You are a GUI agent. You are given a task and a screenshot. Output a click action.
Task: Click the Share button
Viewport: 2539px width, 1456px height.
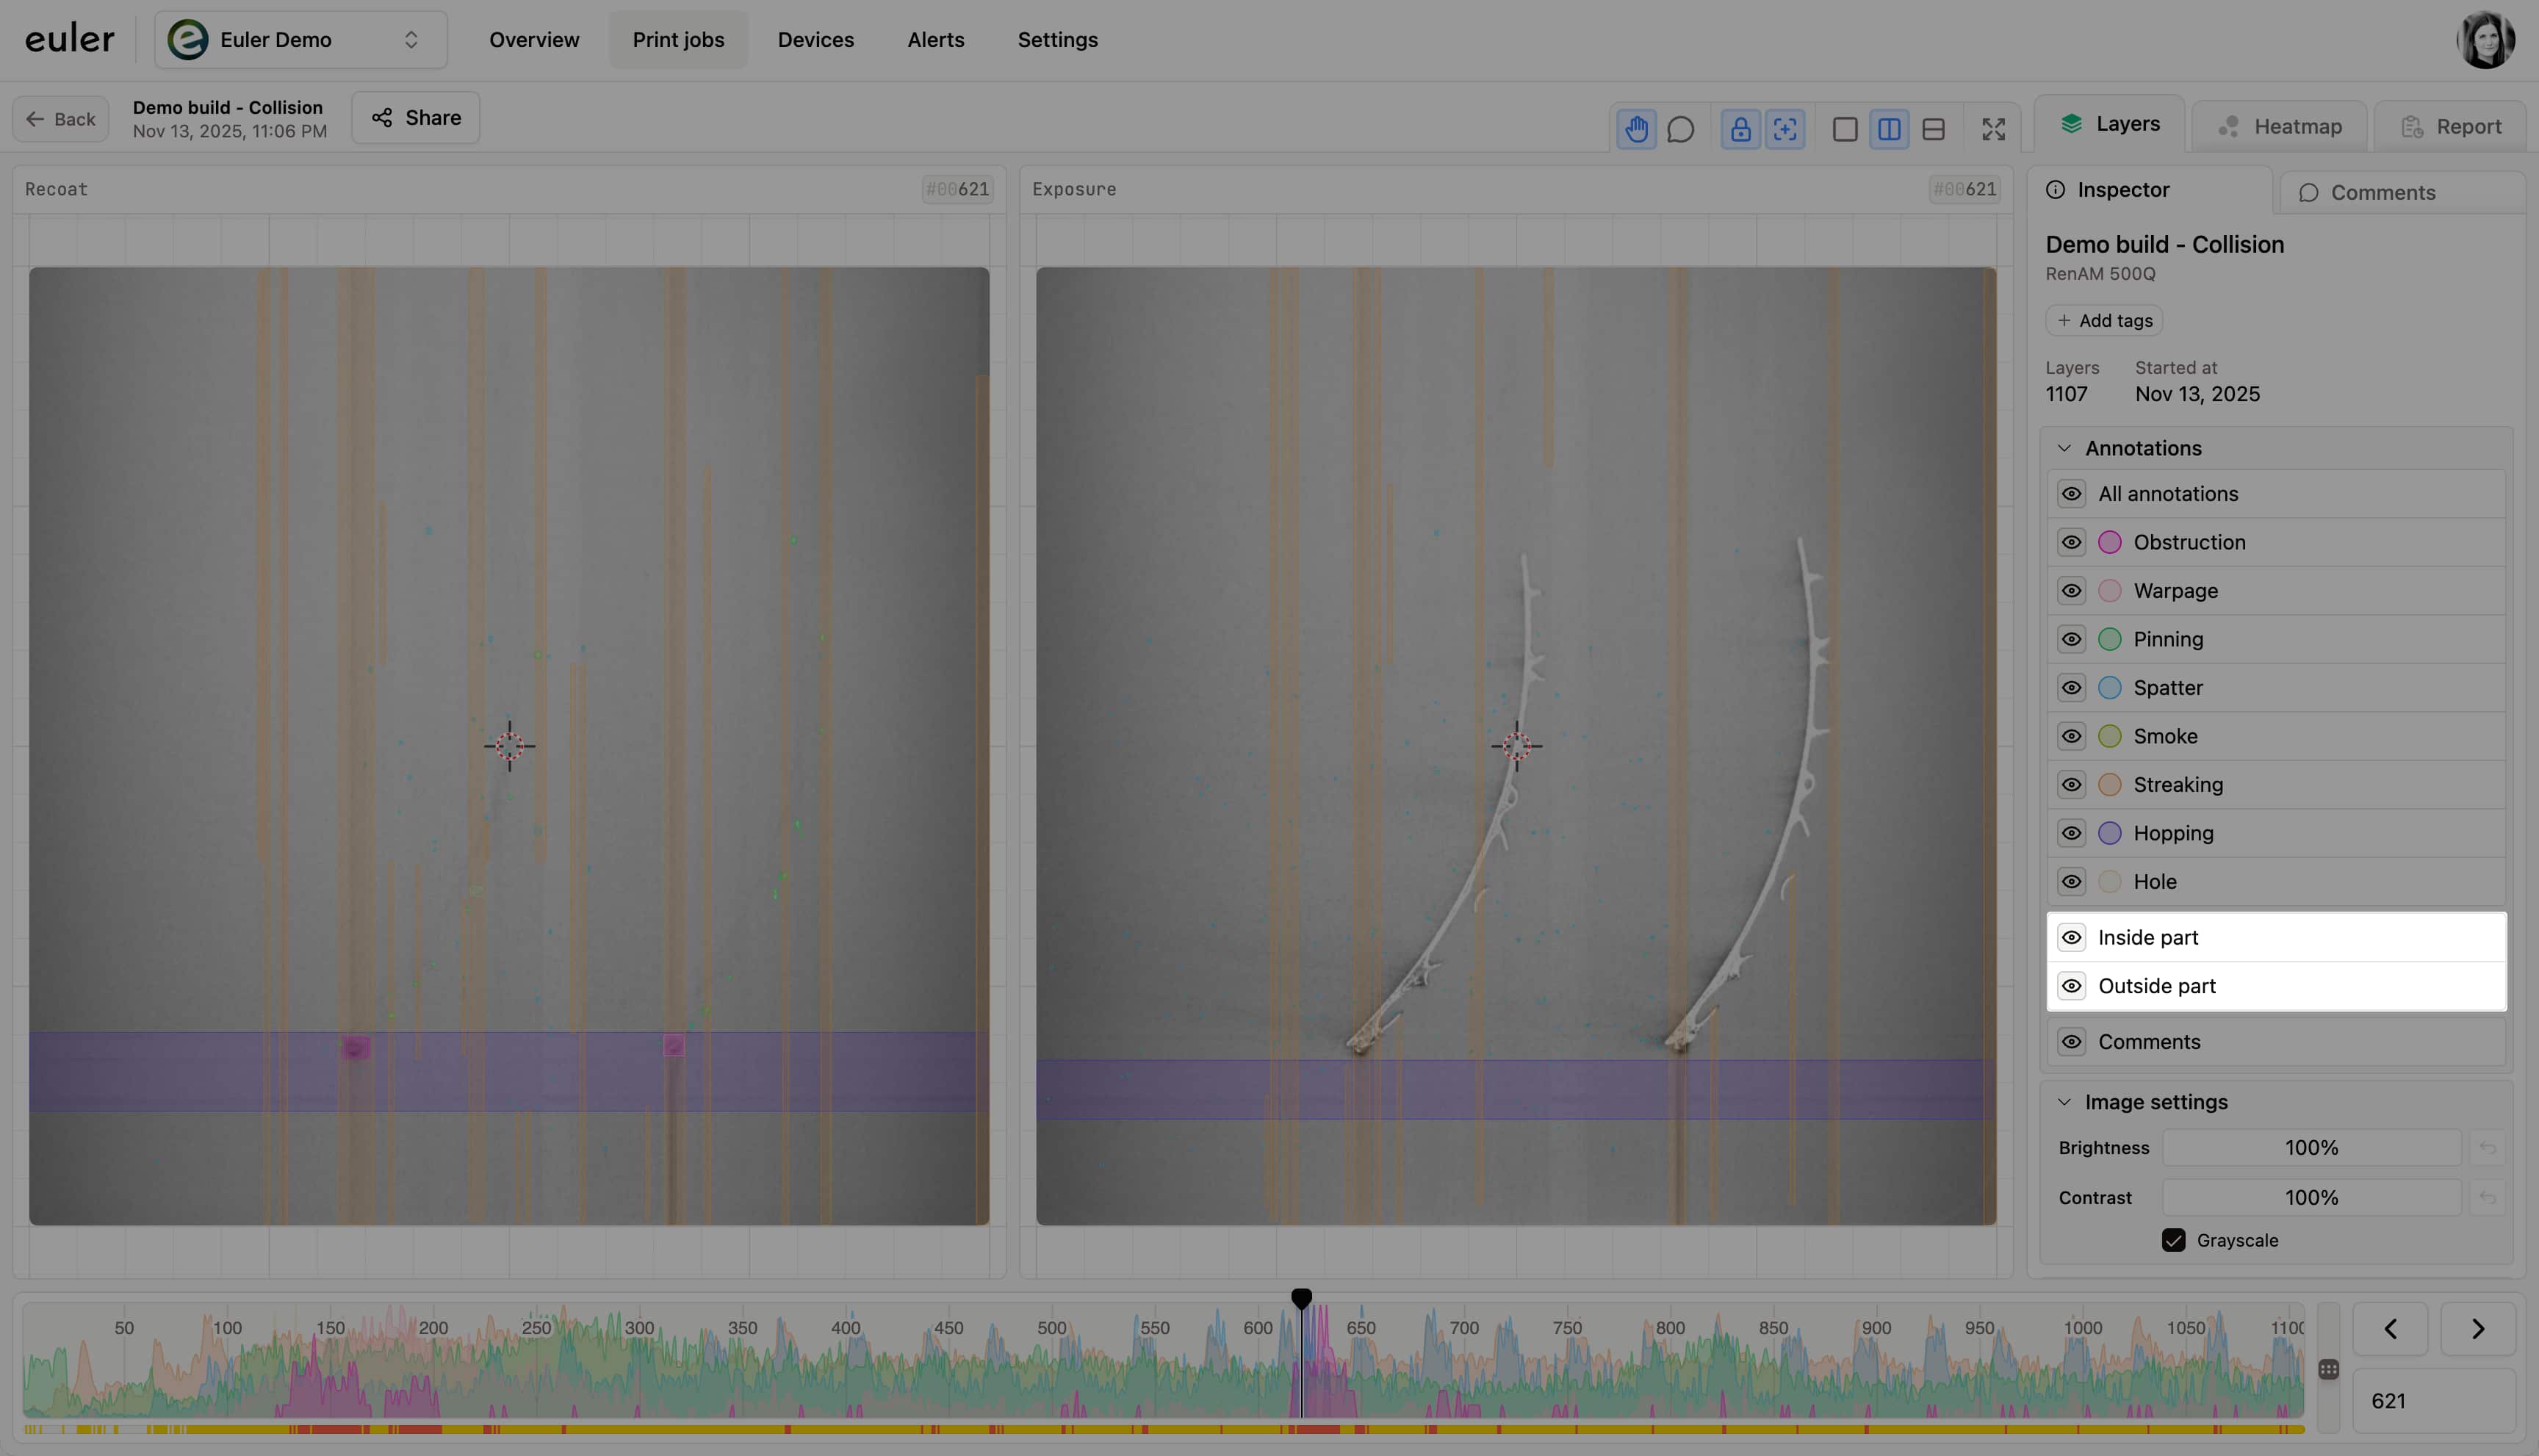point(416,118)
